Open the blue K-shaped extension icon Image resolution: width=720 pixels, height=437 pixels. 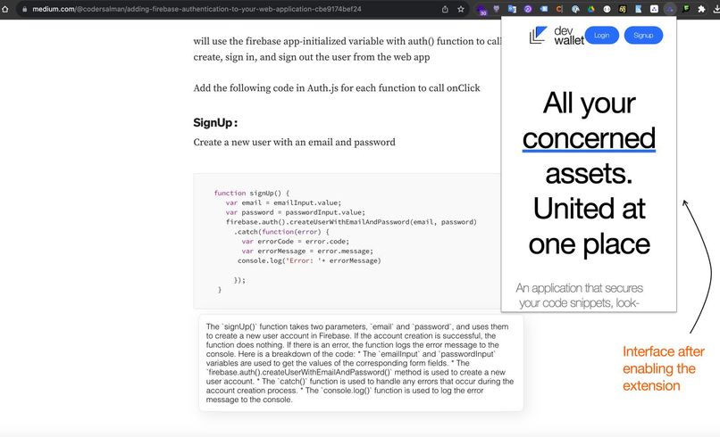(639, 9)
